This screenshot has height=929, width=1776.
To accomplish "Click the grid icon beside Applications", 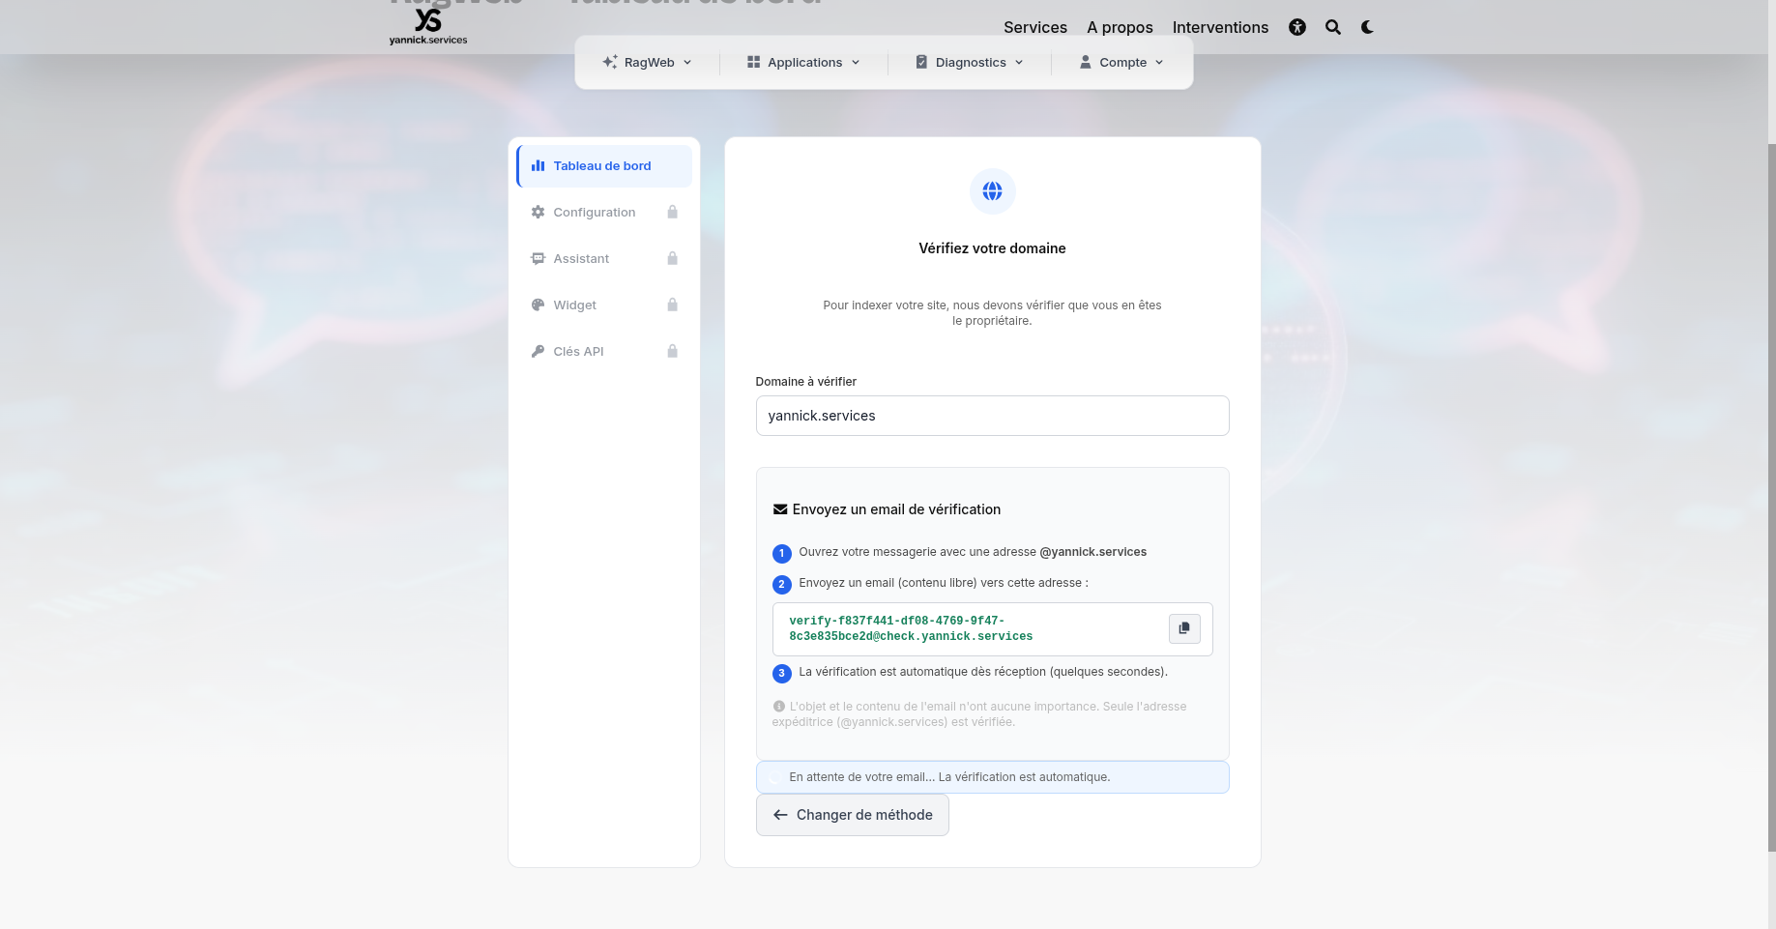I will [753, 62].
